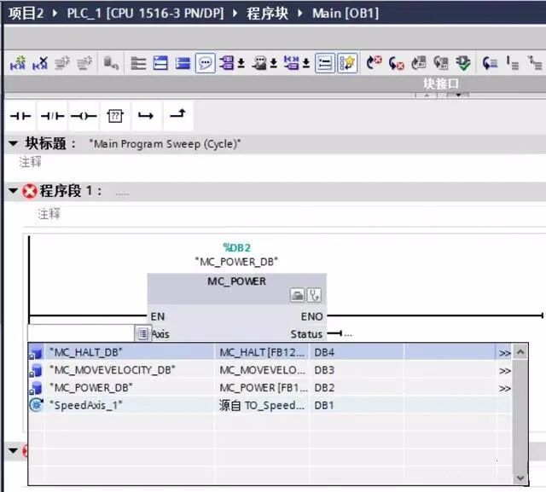This screenshot has width=546, height=492.
Task: Click the grid icon left of the green check icon
Action: coord(441,63)
